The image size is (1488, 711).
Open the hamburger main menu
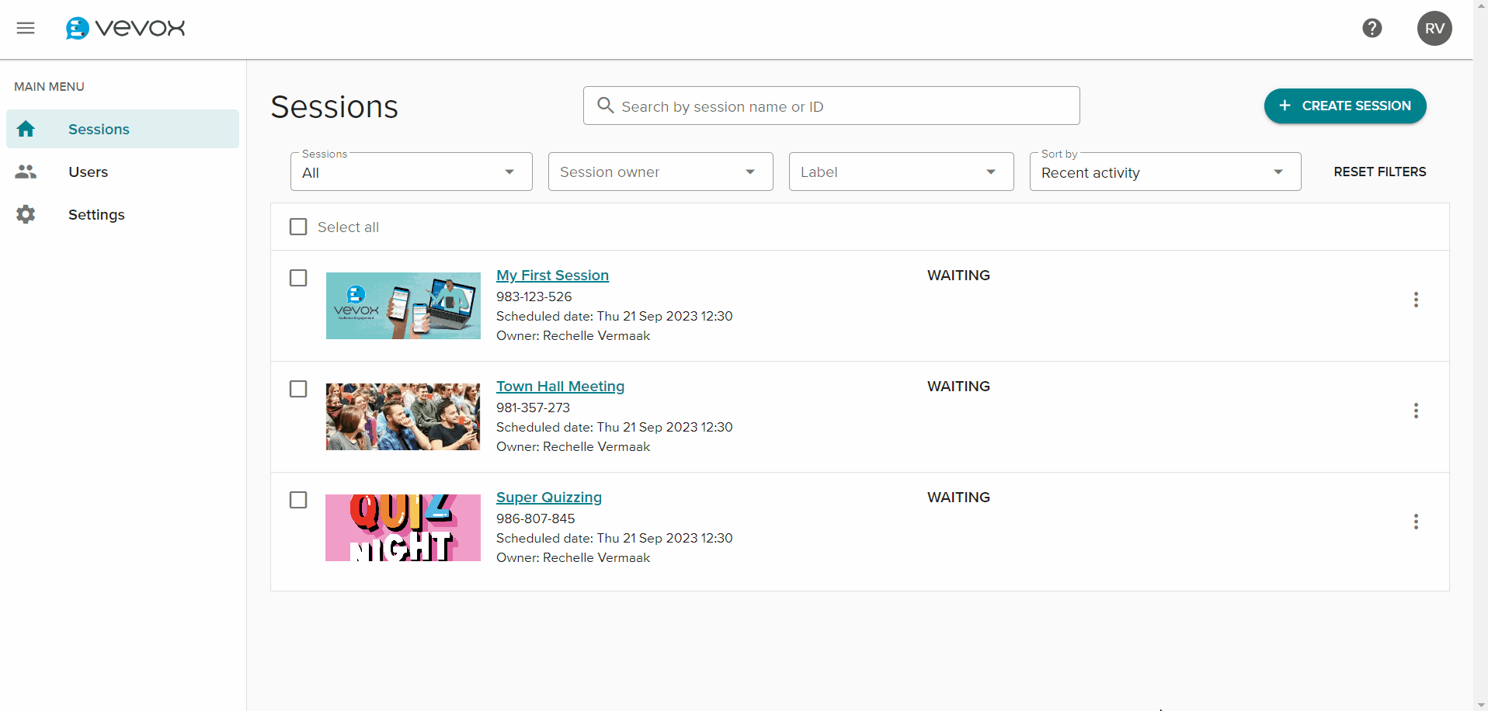click(x=26, y=29)
